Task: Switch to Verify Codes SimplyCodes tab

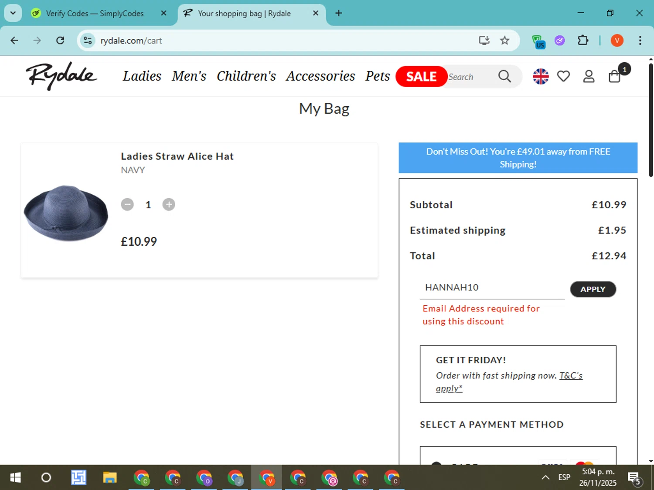Action: [x=95, y=14]
